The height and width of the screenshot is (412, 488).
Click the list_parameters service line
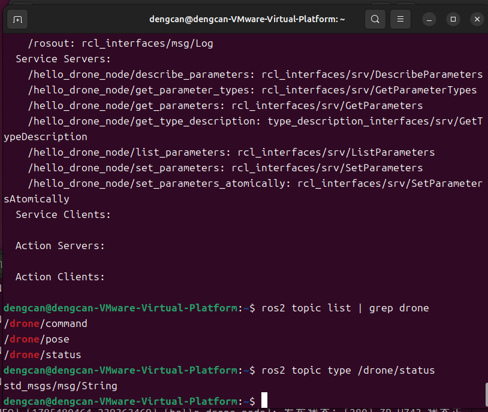coord(231,152)
